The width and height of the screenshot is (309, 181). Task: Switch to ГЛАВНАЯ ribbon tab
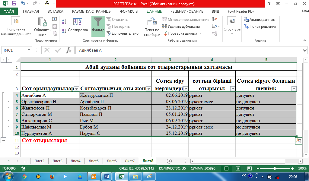pyautogui.click(x=31, y=11)
